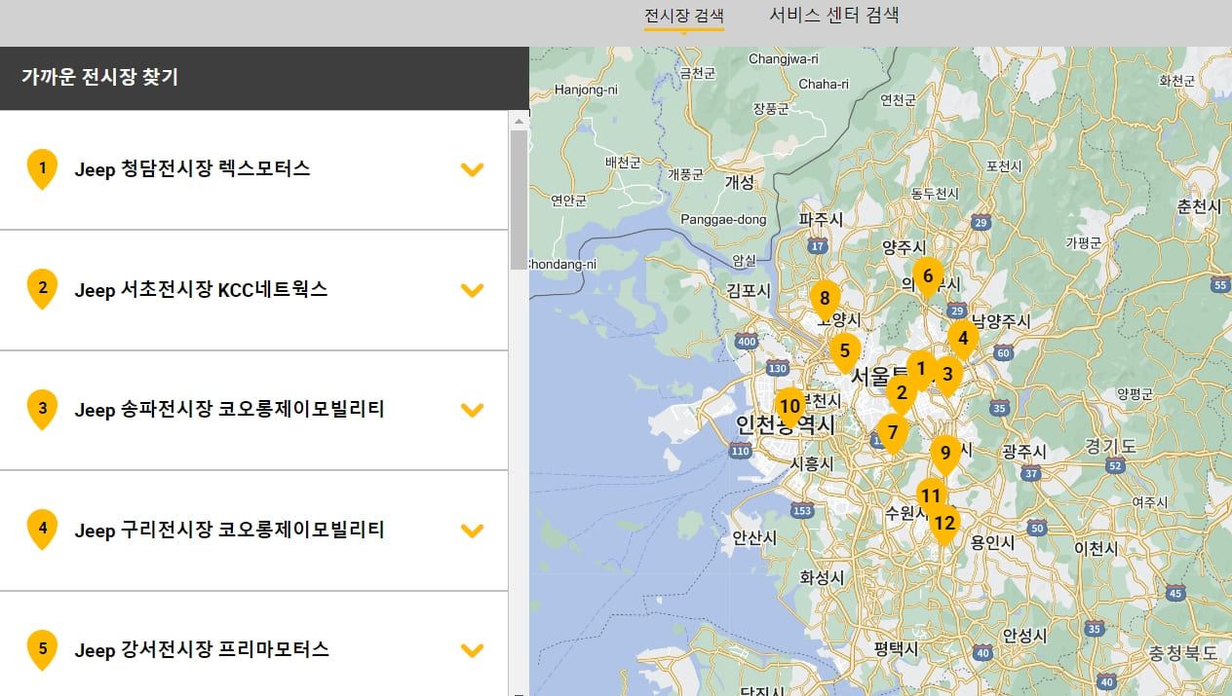Image resolution: width=1232 pixels, height=696 pixels.
Task: Click the 가평군 map label
Action: pyautogui.click(x=1083, y=242)
